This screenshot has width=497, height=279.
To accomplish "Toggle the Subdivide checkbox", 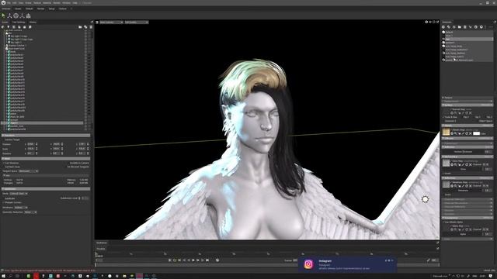I will [3, 198].
